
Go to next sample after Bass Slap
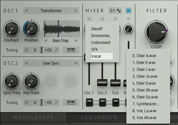click(76, 41)
